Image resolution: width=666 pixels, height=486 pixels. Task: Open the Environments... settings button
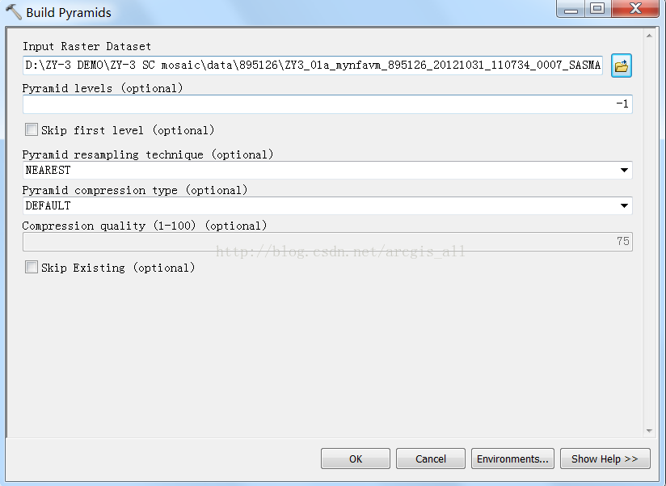click(512, 459)
